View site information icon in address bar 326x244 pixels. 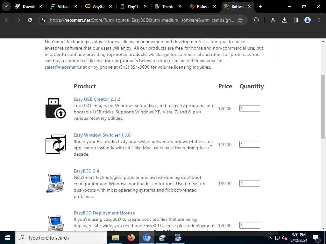point(43,20)
